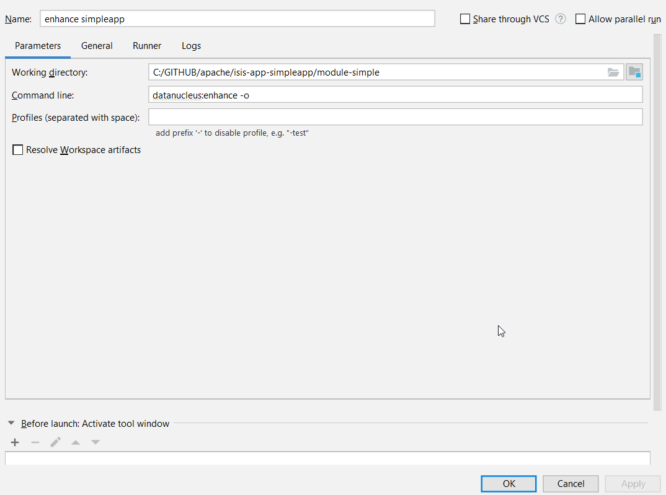Click the Command line input field
Viewport: 666px width, 495px height.
[395, 94]
